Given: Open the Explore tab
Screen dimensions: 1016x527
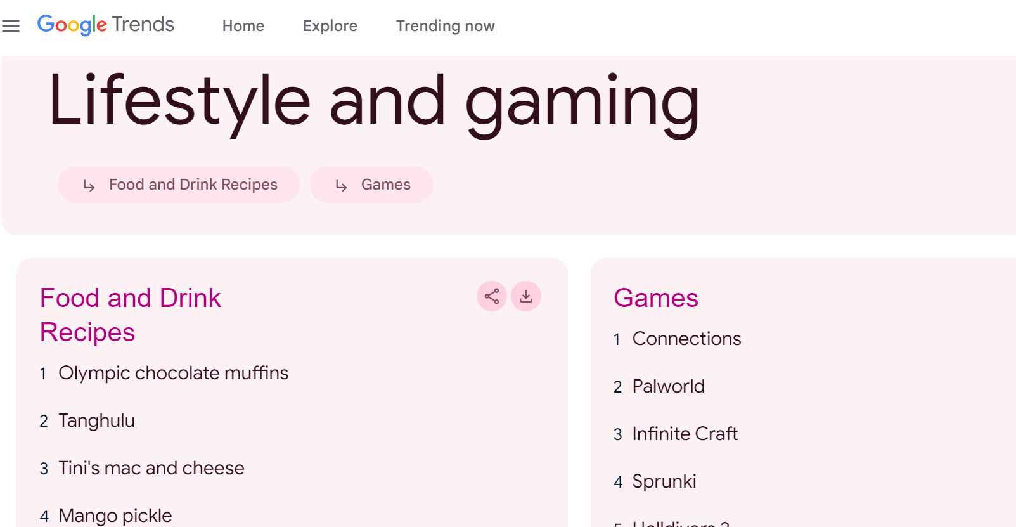Looking at the screenshot, I should [x=330, y=26].
